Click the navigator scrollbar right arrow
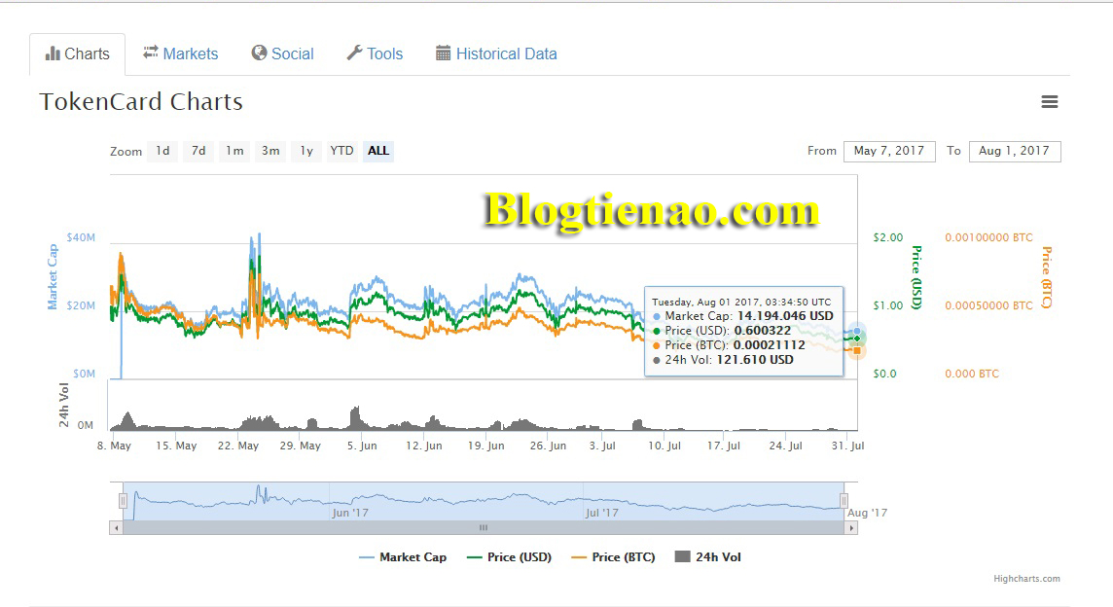 [851, 528]
